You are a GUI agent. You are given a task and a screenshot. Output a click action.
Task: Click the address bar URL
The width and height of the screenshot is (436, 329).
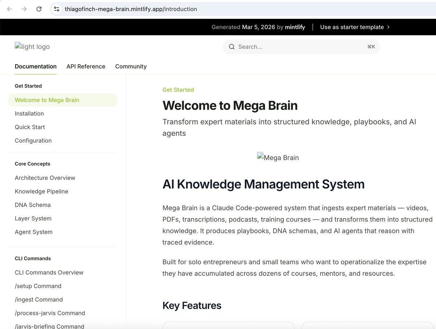click(131, 9)
